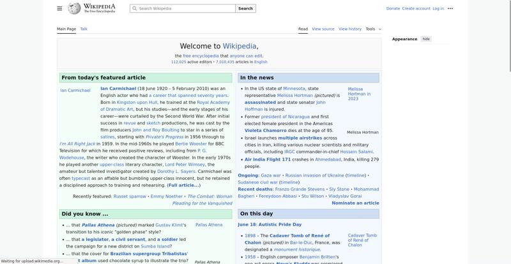The image size is (511, 264).
Task: Hide the Appearance panel
Action: tap(426, 39)
